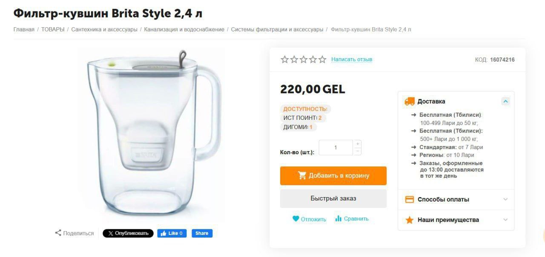Image resolution: width=545 pixels, height=257 pixels.
Task: Expand Наши преимущества section
Action: 505,220
